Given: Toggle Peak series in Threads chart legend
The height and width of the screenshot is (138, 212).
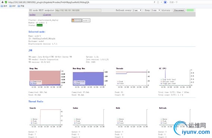Looking at the screenshot, I should point(120,81).
